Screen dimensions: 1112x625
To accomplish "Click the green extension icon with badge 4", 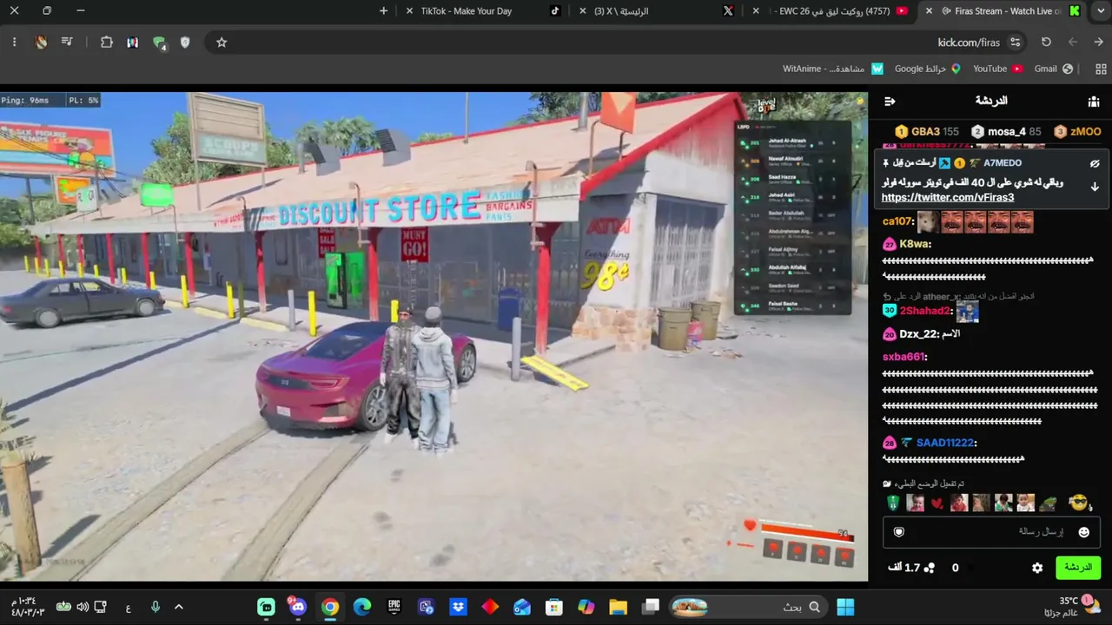I will tap(159, 43).
